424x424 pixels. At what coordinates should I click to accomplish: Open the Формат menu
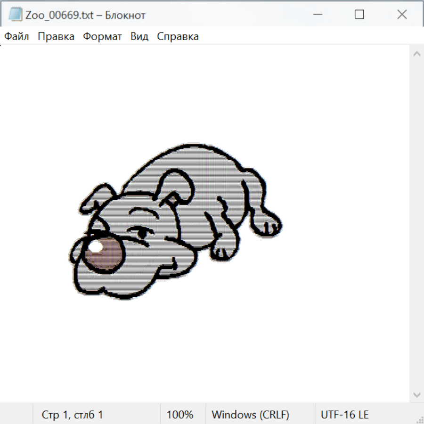click(x=102, y=36)
